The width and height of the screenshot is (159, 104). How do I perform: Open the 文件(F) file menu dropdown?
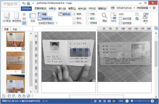tap(26, 9)
